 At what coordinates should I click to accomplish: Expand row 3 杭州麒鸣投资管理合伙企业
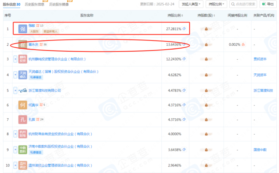pos(15,59)
